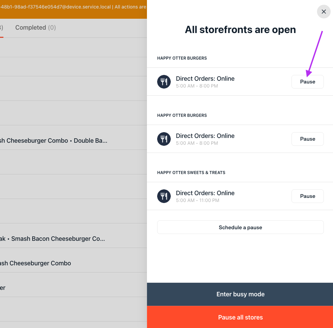
Task: Click the Happy Otter Sweets & Treats restaurant icon
Action: (x=164, y=196)
